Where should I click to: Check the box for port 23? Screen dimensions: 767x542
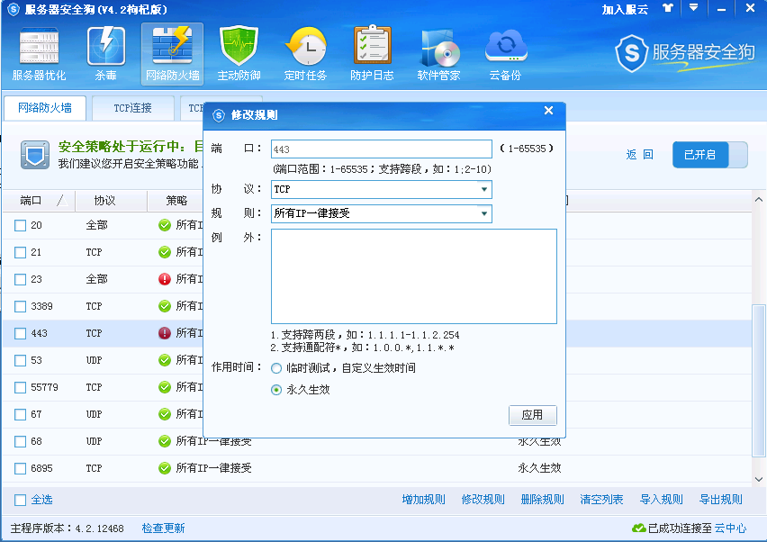(20, 279)
